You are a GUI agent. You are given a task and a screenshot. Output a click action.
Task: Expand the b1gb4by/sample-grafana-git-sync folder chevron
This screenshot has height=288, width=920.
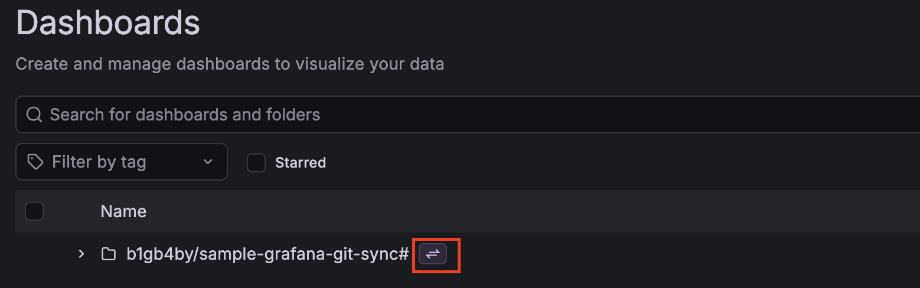pos(81,254)
